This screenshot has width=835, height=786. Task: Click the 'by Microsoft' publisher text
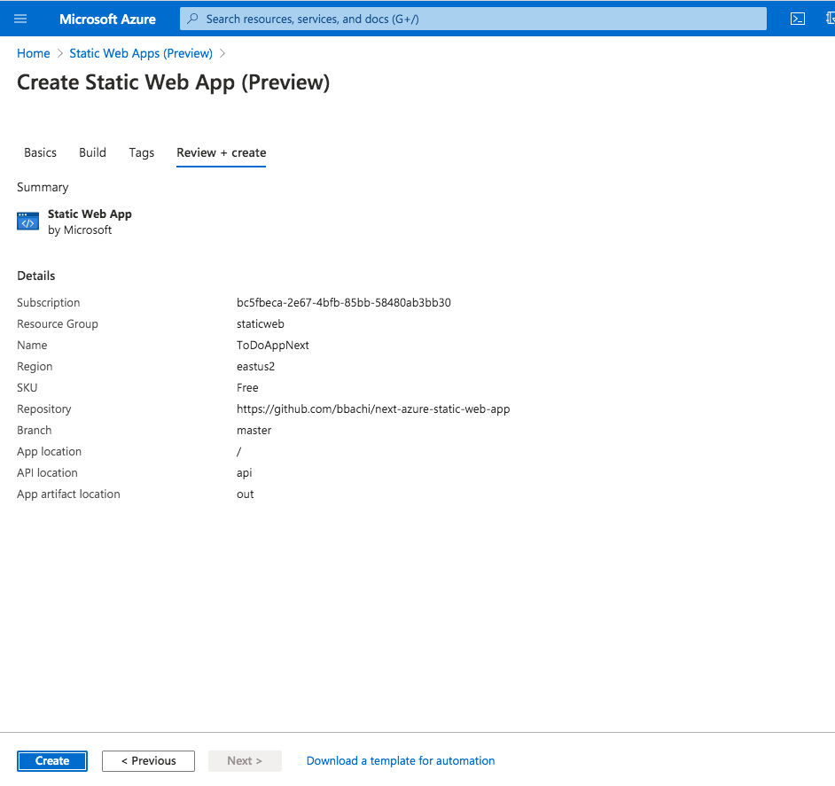80,230
